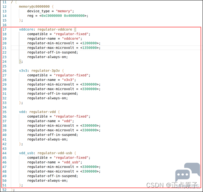Click the "vdd" string on line 37
The width and height of the screenshot is (203, 192).
(x=67, y=121)
